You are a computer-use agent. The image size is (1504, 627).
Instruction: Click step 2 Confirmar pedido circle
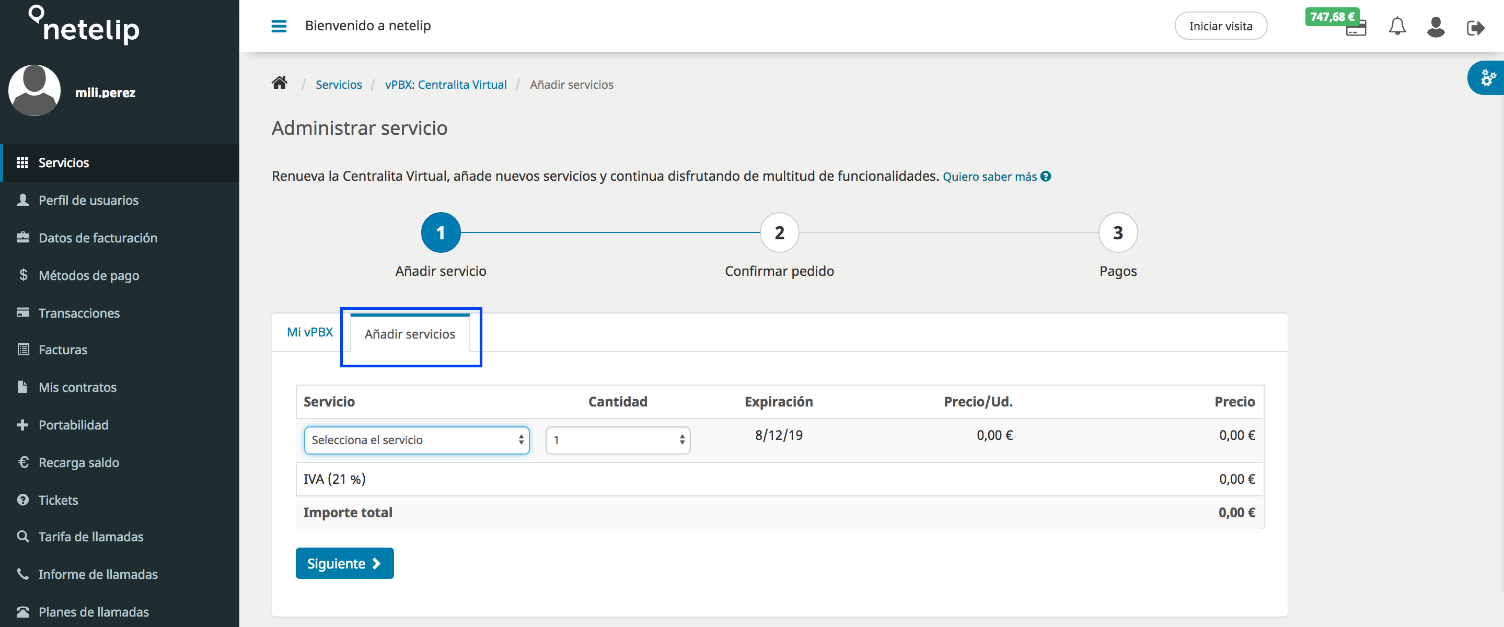click(780, 233)
